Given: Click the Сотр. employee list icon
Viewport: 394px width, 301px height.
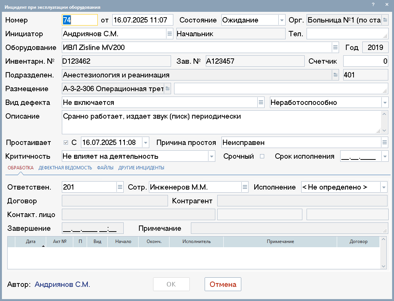Looking at the screenshot, I should pos(245,187).
